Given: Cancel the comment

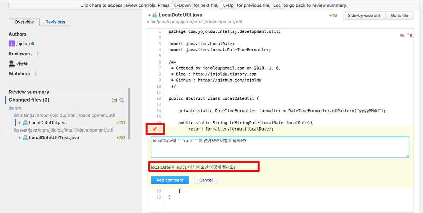Looking at the screenshot, I should [206, 180].
